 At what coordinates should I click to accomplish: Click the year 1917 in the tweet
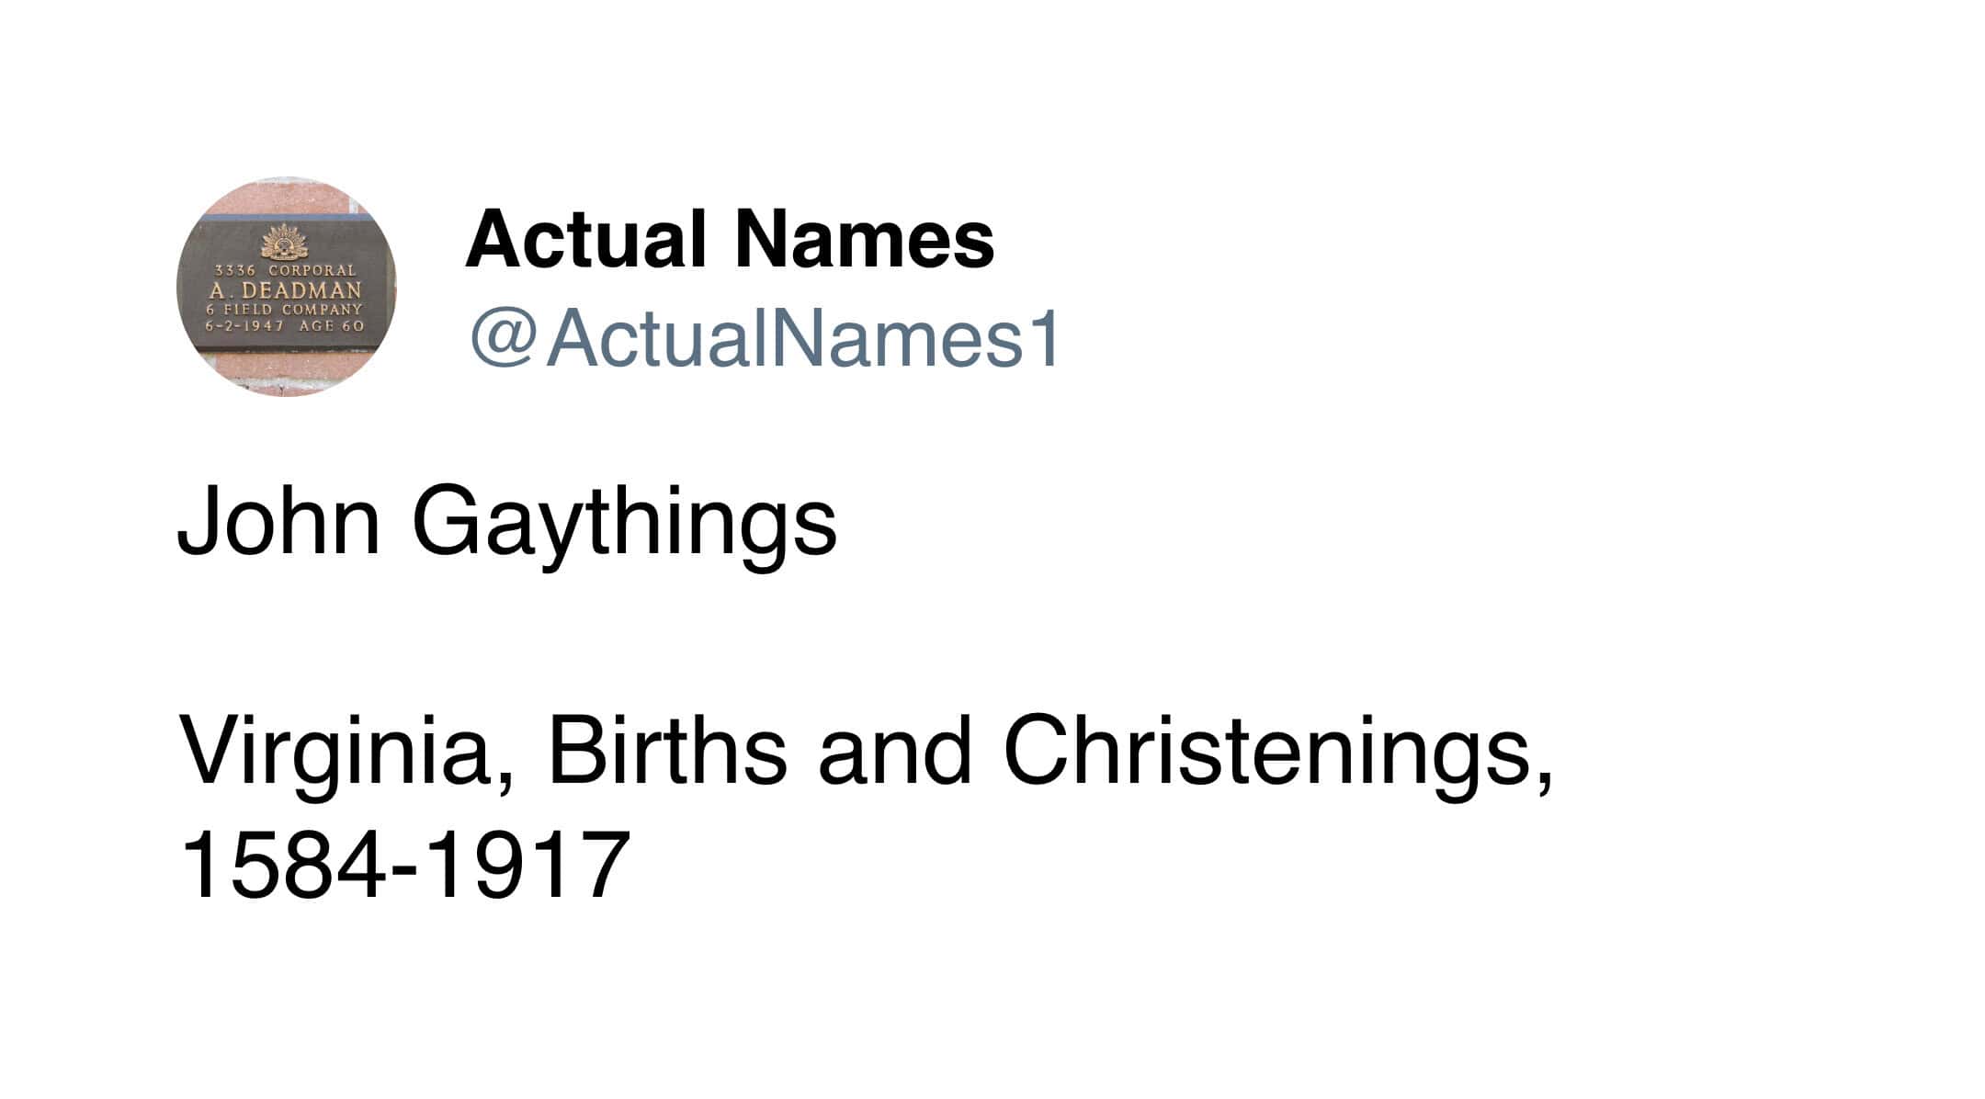(x=528, y=864)
